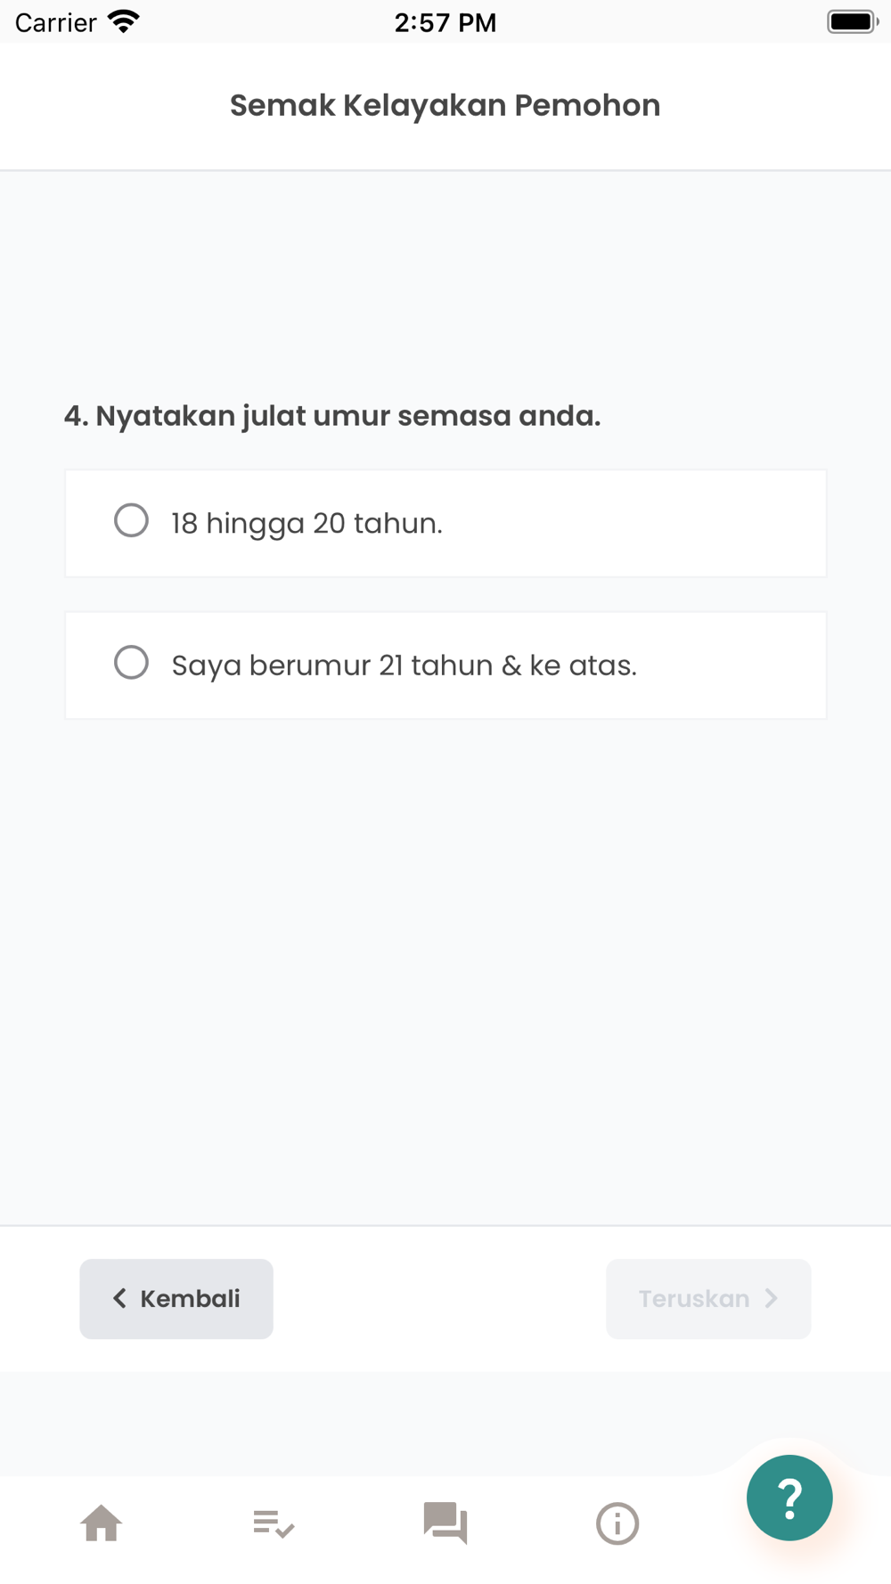This screenshot has width=891, height=1584.
Task: Choose 'Saya berumur 21 tahun & ke atas.' text
Action: point(405,665)
